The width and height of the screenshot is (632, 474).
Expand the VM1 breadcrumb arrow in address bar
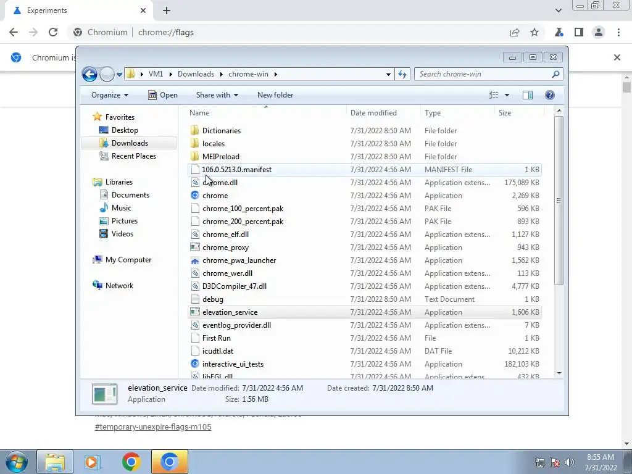tap(170, 74)
